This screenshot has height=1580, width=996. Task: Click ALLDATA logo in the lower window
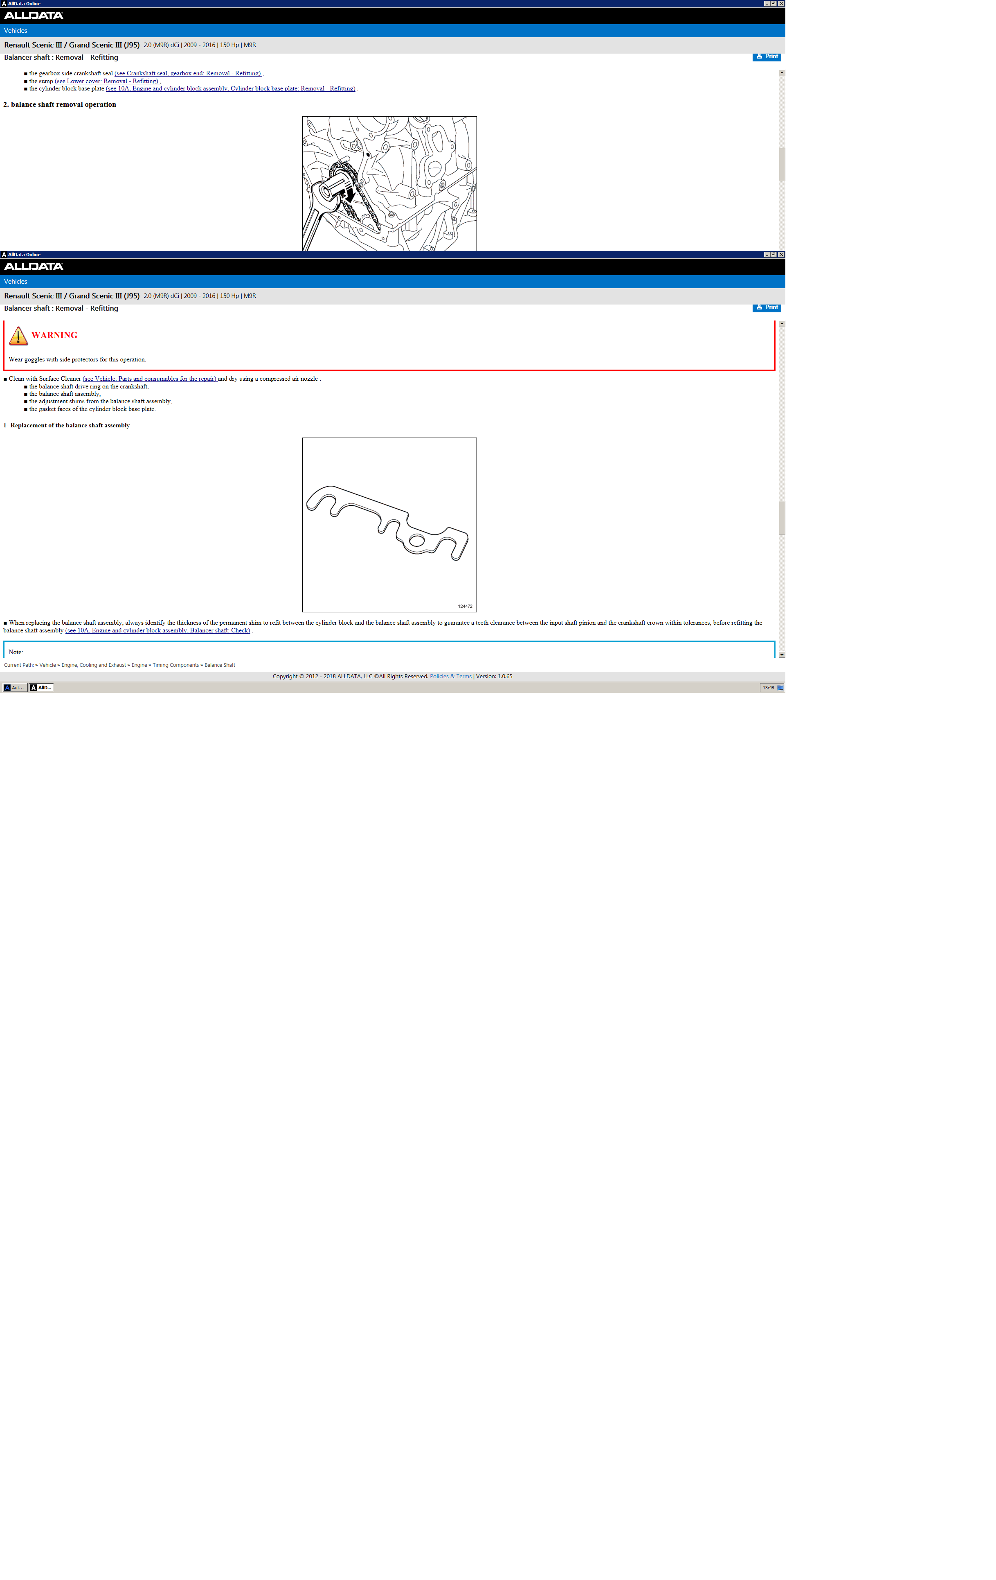click(34, 266)
